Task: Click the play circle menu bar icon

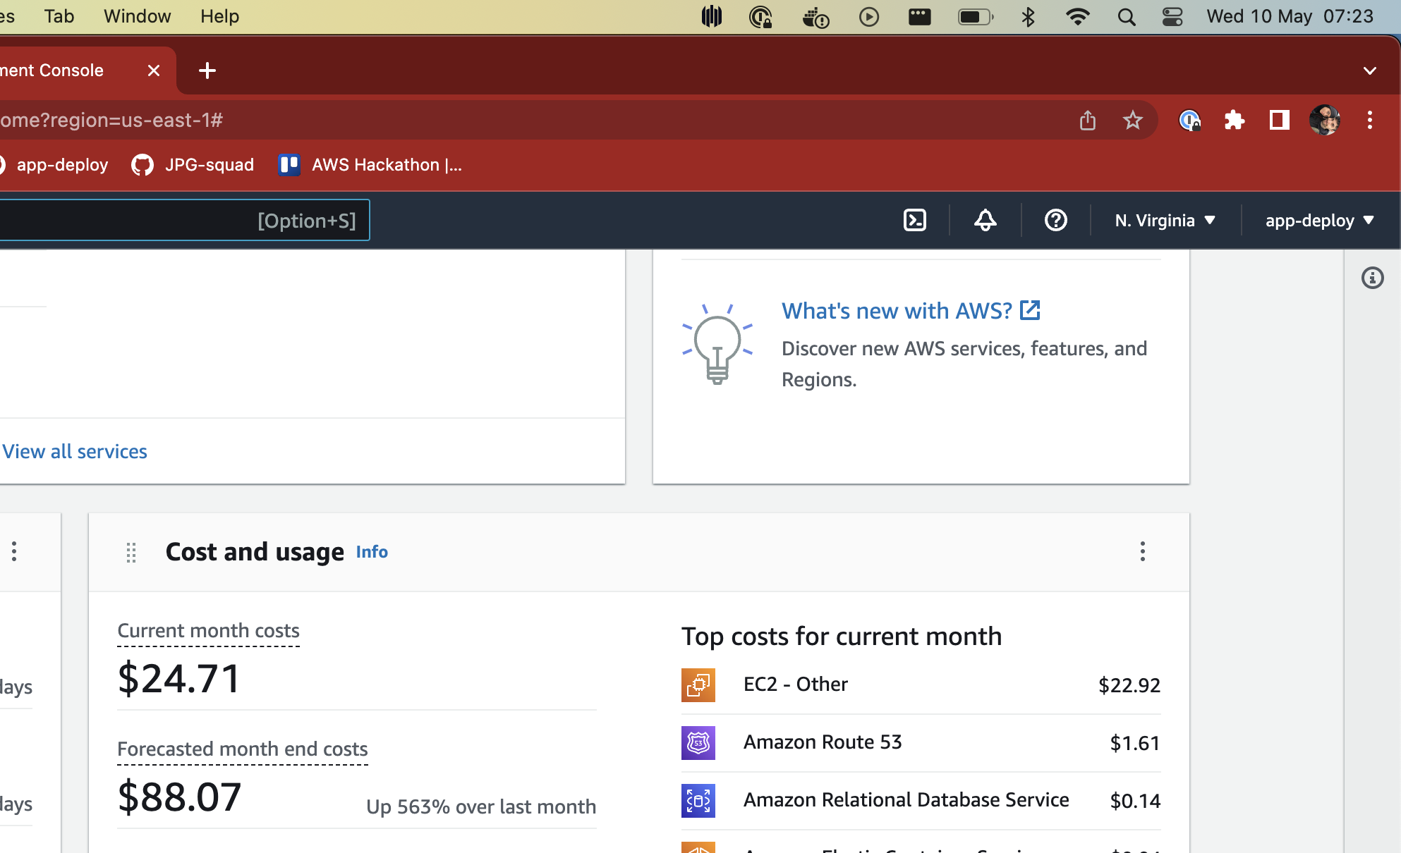Action: [x=869, y=17]
